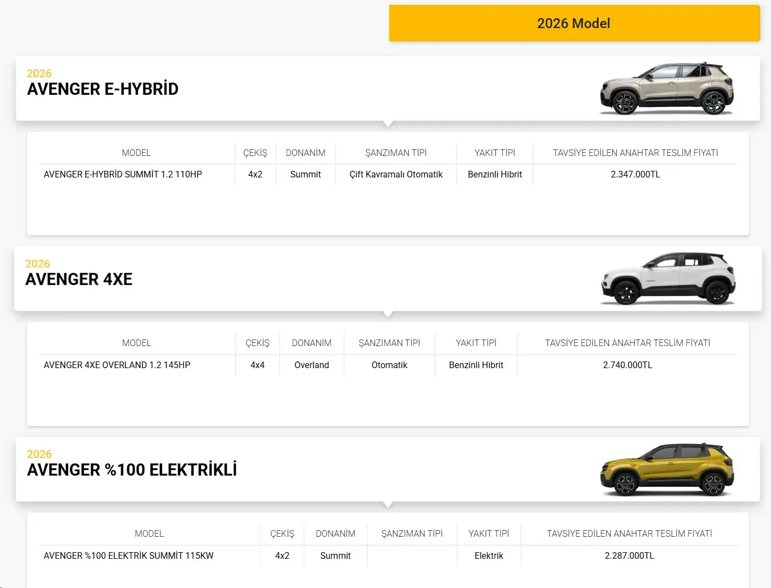The image size is (771, 588).
Task: Click Benzinli Hibrit cell in 4XE row
Action: coord(476,365)
